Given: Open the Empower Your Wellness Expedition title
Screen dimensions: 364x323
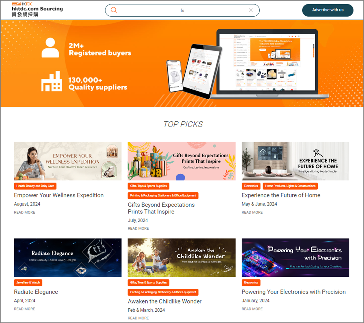Looking at the screenshot, I should point(59,195).
